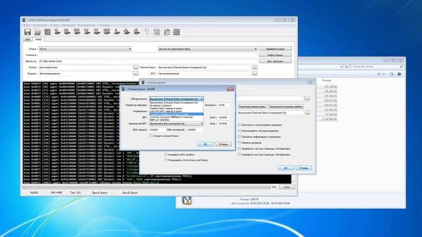Image resolution: width=422 pixels, height=237 pixels.
Task: Click the 'Стоп' button beside progress bar
Action: click(287, 187)
